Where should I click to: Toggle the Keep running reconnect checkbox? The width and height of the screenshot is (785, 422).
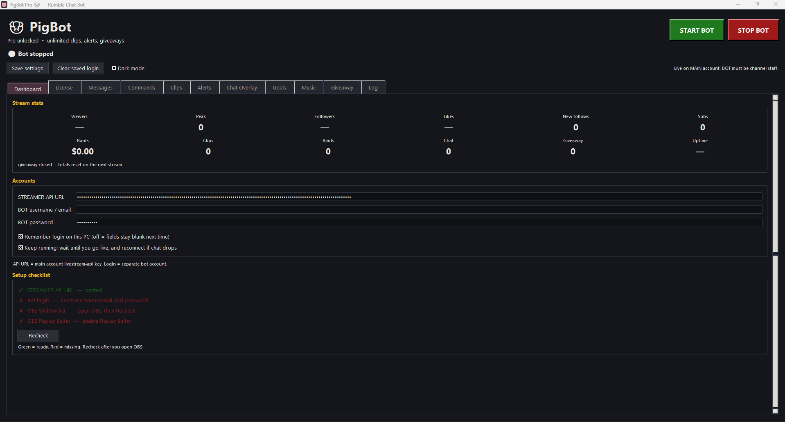tap(20, 248)
